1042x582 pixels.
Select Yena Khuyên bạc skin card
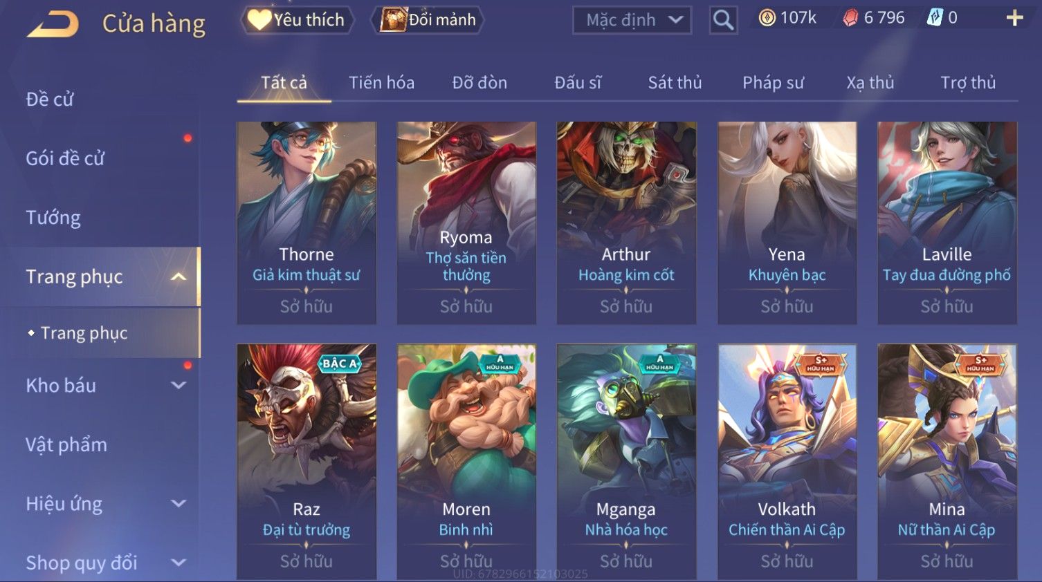point(787,223)
